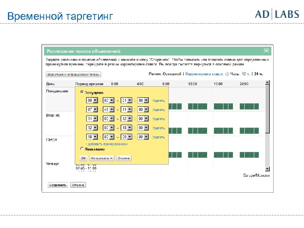Viewport: 304px width, 228px height.
Task: Click the scrollbar up arrow
Action: (x=268, y=82)
